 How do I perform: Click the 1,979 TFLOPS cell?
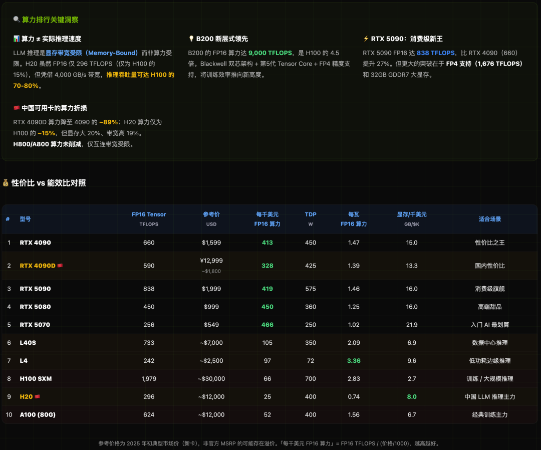[149, 378]
